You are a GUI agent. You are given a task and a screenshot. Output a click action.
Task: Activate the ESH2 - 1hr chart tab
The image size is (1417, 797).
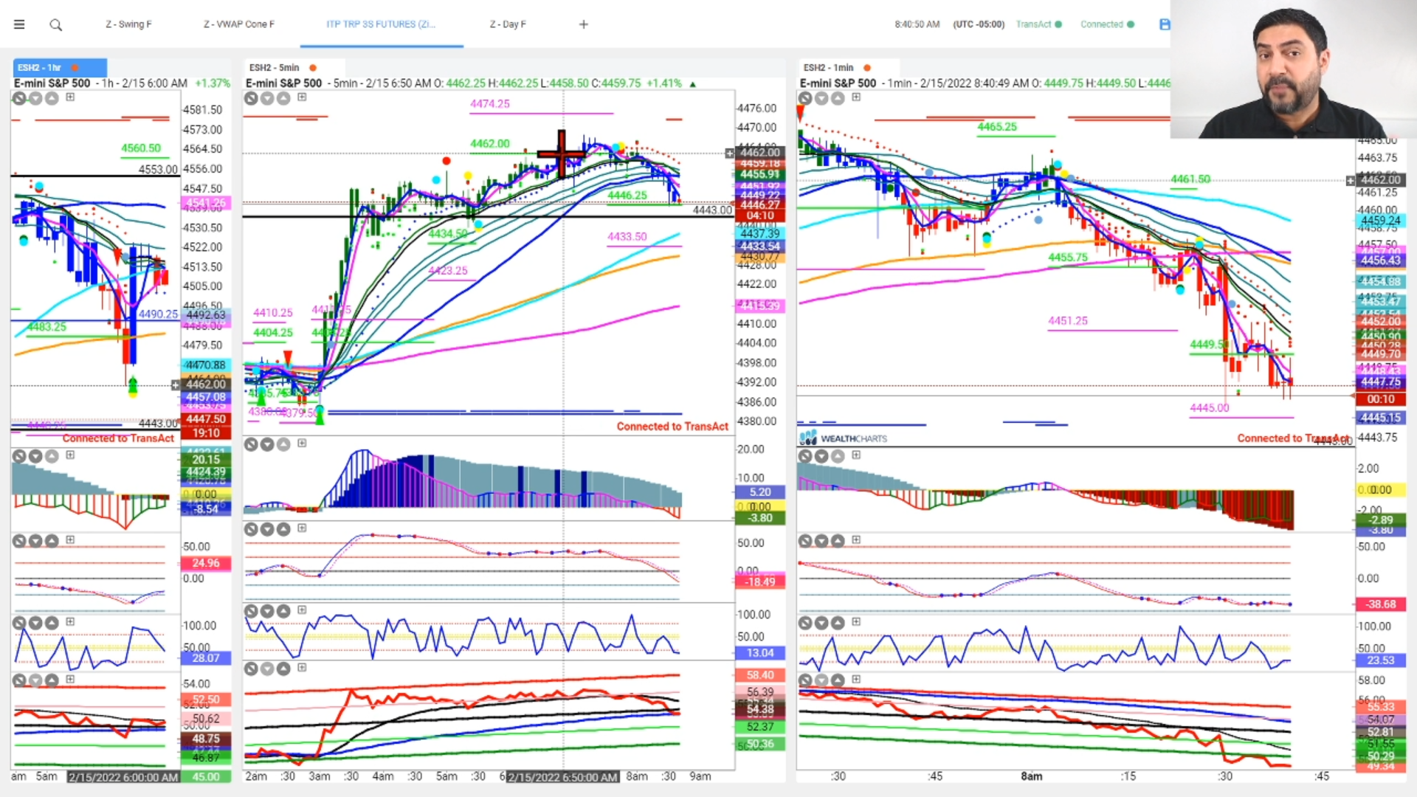60,67
